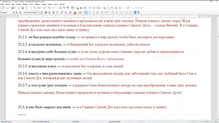
Task: Open the Вид menu
Action: coord(13,4)
